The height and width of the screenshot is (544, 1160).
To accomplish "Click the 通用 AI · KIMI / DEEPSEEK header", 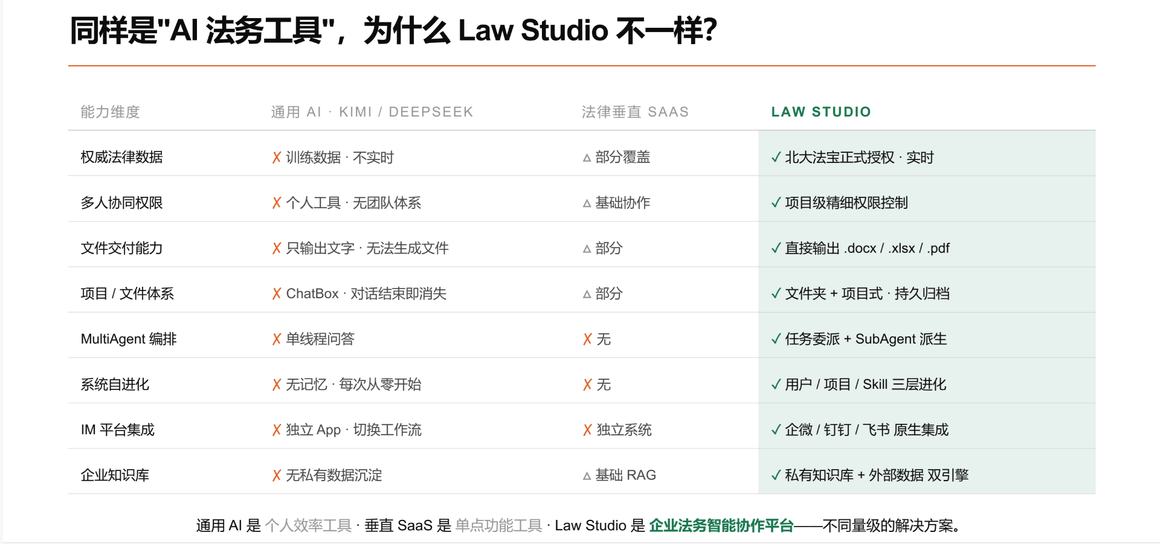I will coord(372,112).
